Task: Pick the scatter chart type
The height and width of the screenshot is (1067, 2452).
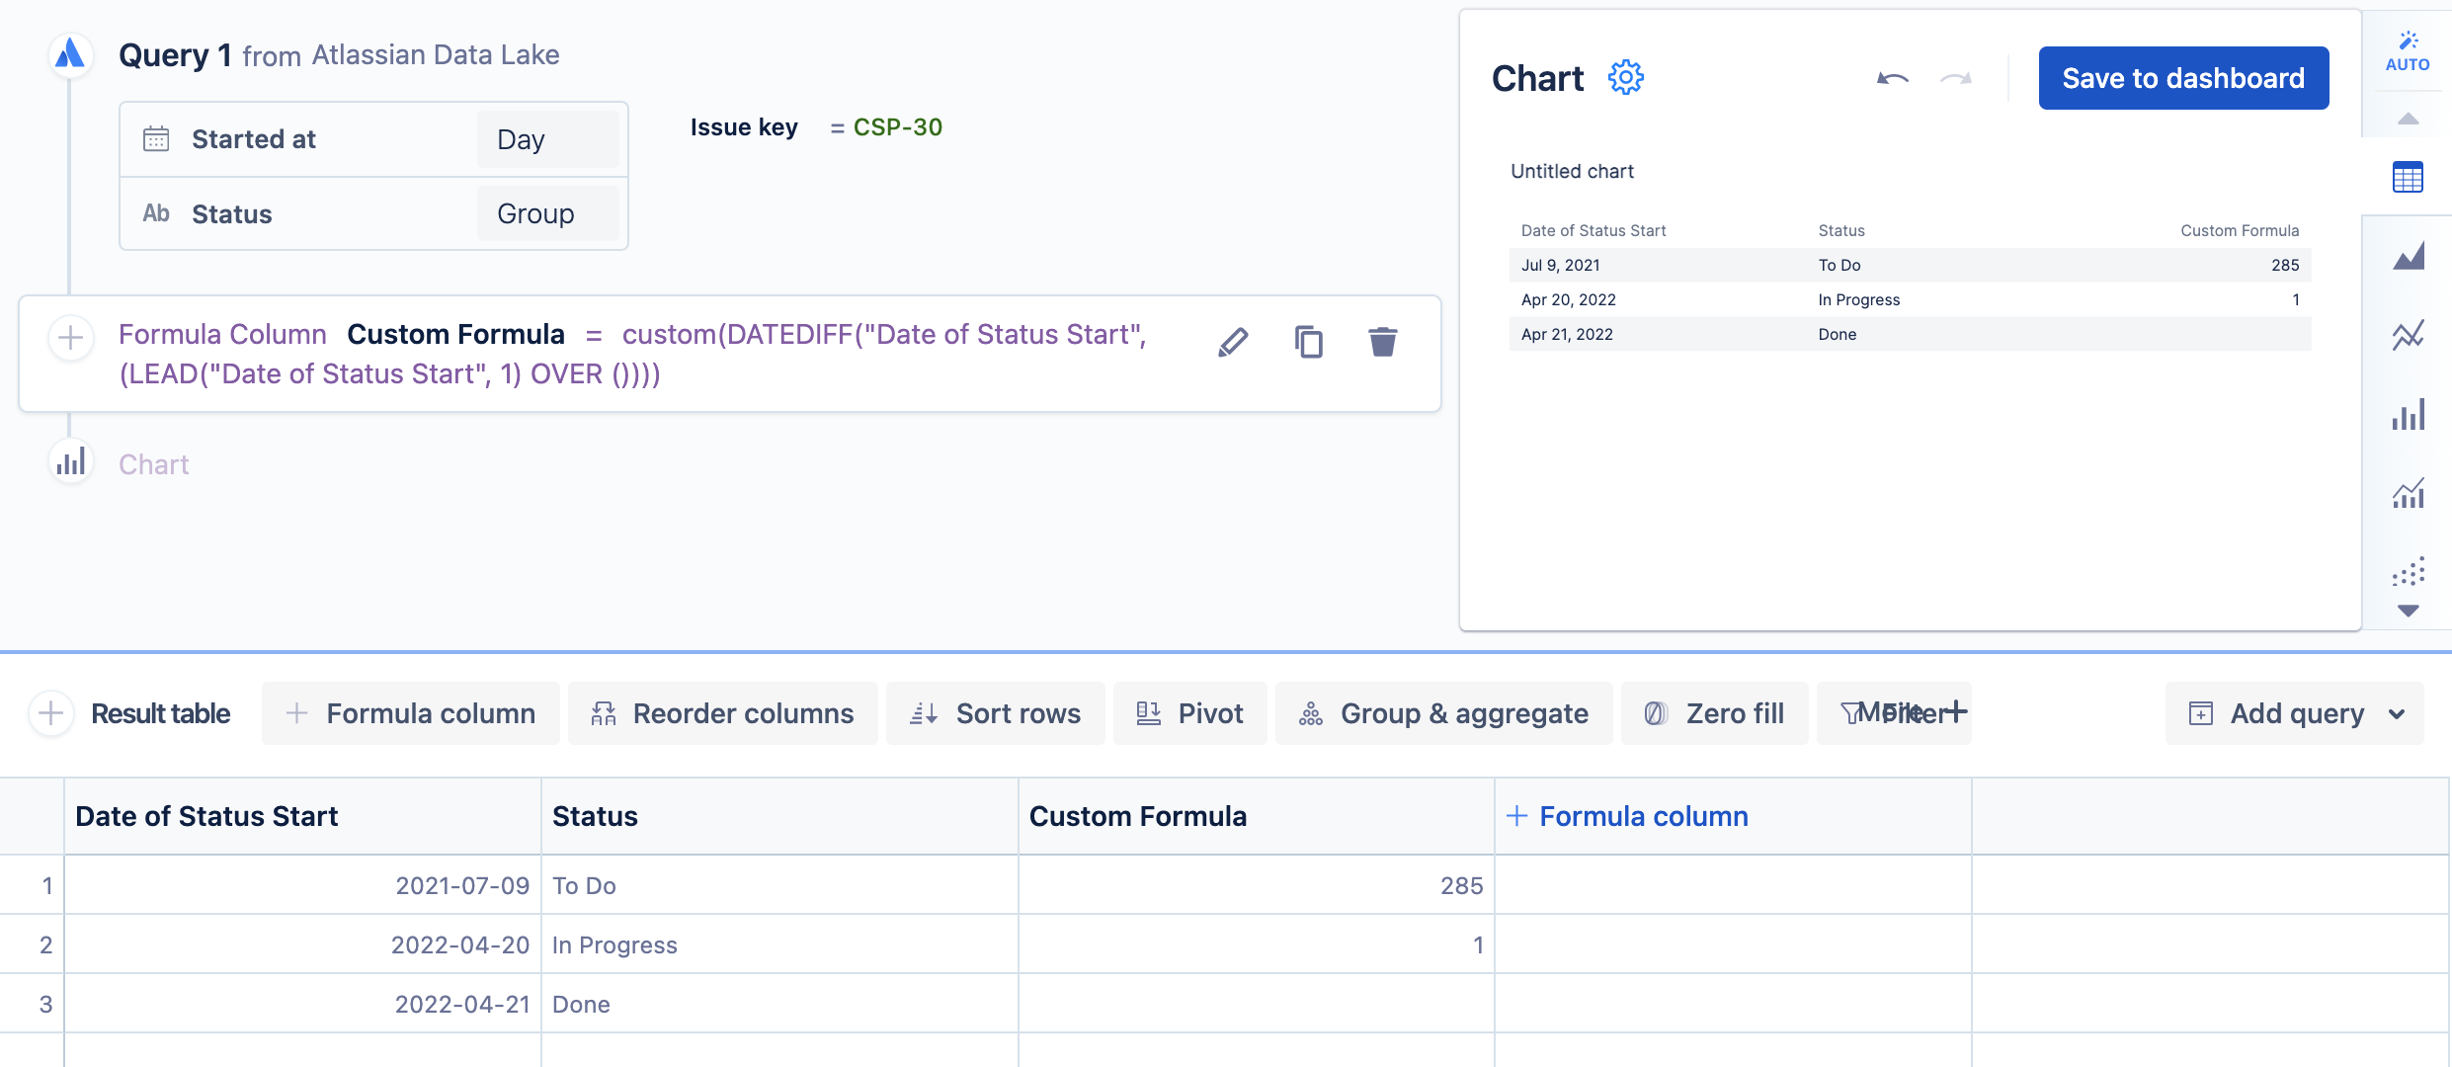Action: coord(2408,572)
